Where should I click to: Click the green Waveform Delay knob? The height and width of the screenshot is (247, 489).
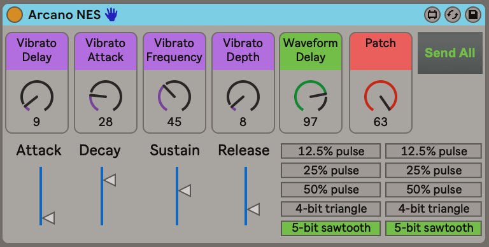[x=311, y=96]
